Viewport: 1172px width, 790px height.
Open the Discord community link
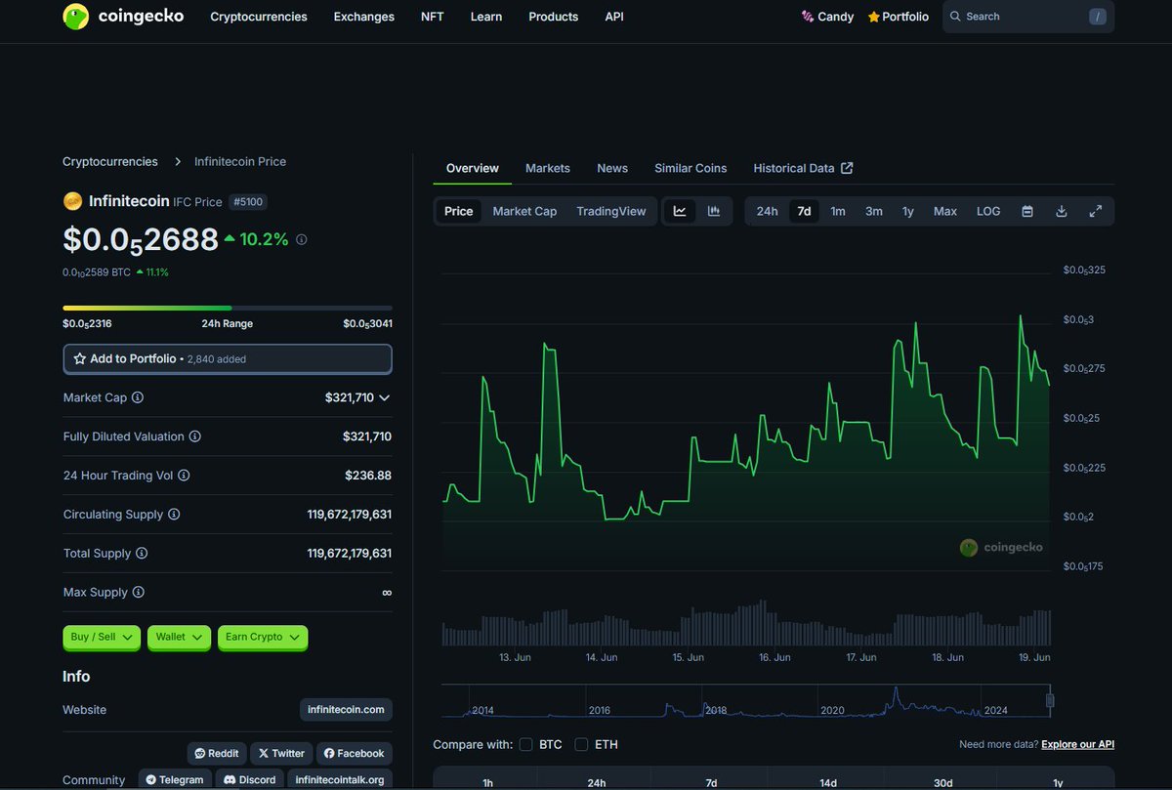[249, 780]
